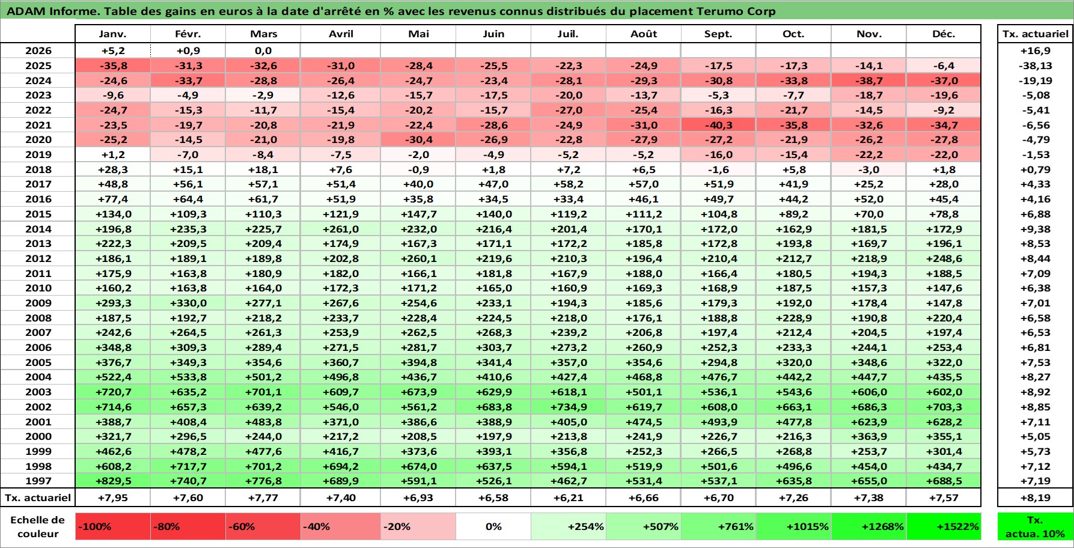Click the bottom-left Tx. actuariel row label
The width and height of the screenshot is (1074, 548).
(38, 498)
